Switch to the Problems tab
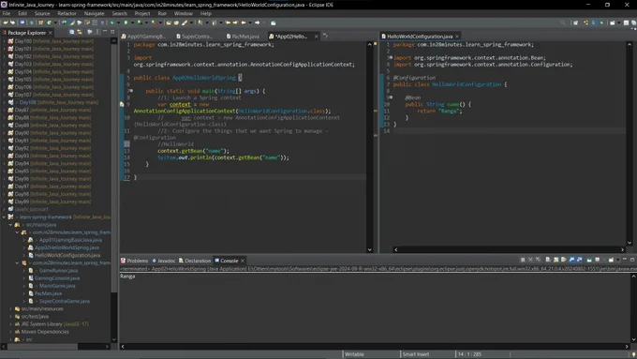 pyautogui.click(x=135, y=261)
